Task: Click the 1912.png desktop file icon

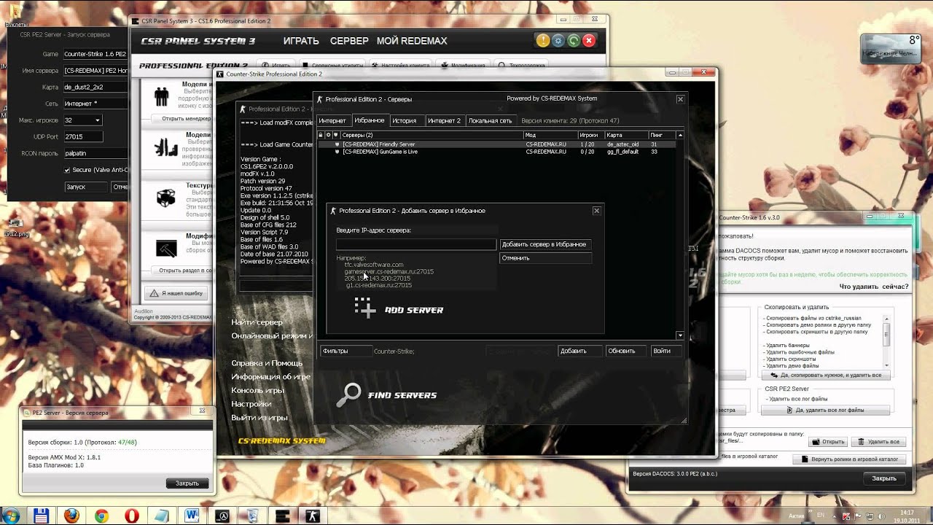Action: pos(15,227)
